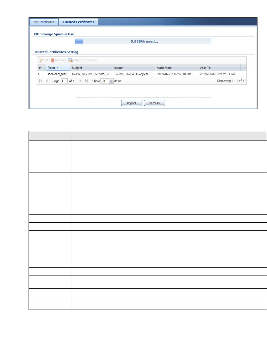This screenshot has height=360, width=267.
Task: Open the Show items-per-page dropdown
Action: (111, 81)
